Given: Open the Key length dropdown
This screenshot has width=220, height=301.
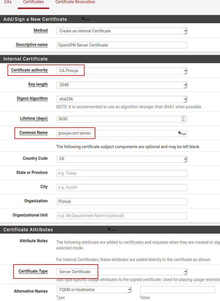Looking at the screenshot, I should (x=122, y=85).
